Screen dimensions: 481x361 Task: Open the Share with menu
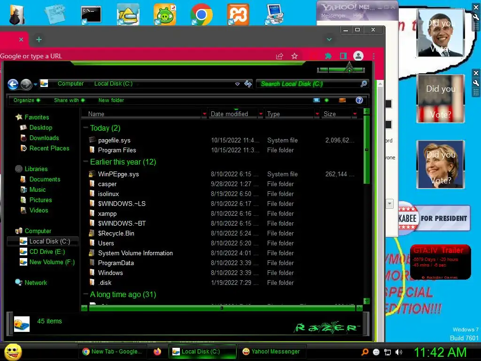pyautogui.click(x=70, y=100)
